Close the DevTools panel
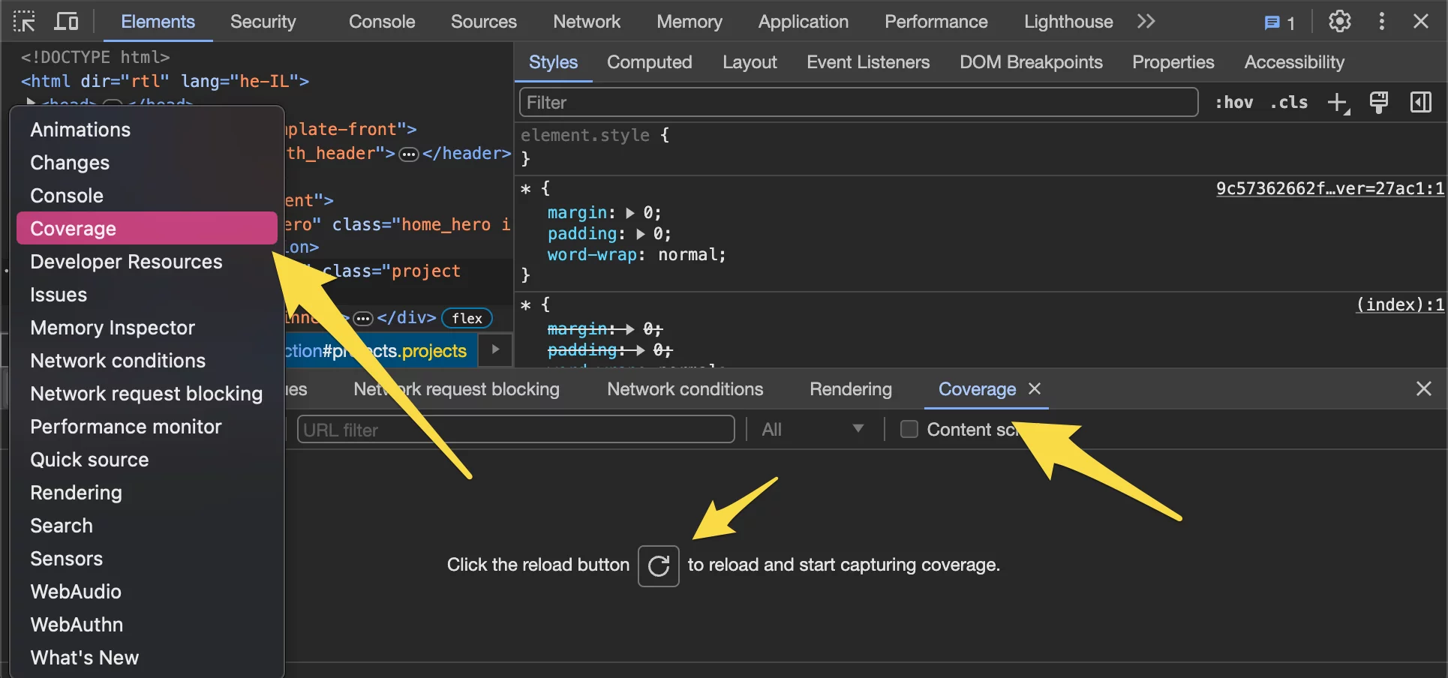The width and height of the screenshot is (1448, 678). [x=1421, y=21]
